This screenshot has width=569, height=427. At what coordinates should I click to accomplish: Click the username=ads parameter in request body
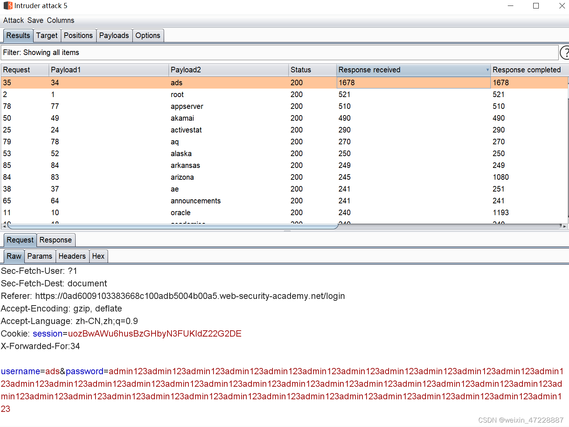(x=30, y=371)
